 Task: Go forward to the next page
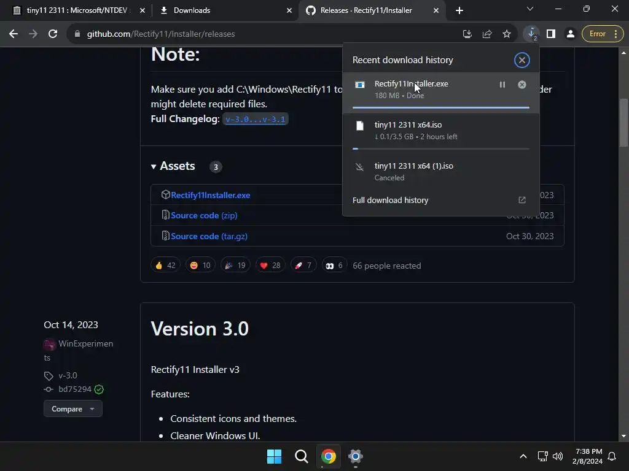pos(33,34)
